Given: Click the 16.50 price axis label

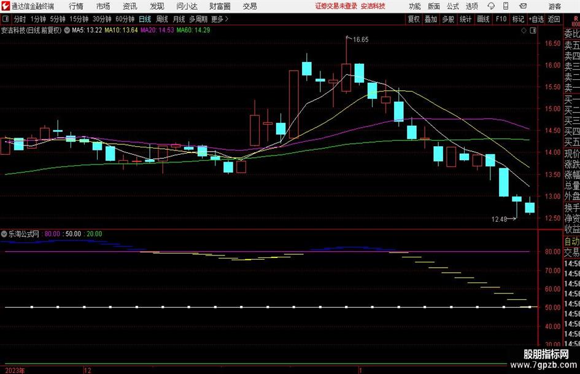Looking at the screenshot, I should click(x=552, y=44).
